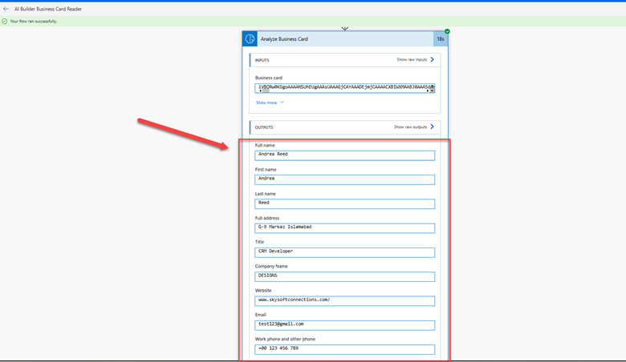Viewport: 626px width, 362px height.
Task: Click the AI Builder Business Card Reader title
Action: coord(48,9)
